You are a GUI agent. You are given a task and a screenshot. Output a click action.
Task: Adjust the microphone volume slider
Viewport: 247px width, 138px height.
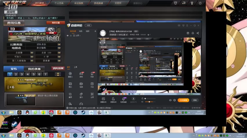[150, 98]
